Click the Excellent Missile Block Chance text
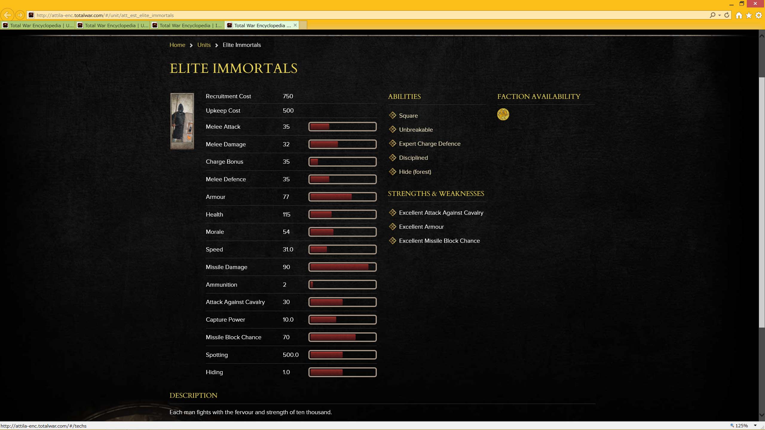This screenshot has height=430, width=765. tap(439, 241)
